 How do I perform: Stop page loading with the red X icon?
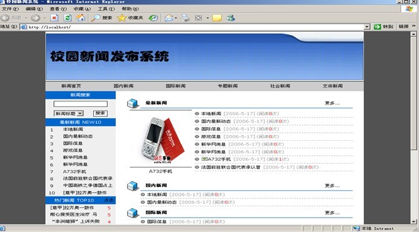click(x=54, y=18)
